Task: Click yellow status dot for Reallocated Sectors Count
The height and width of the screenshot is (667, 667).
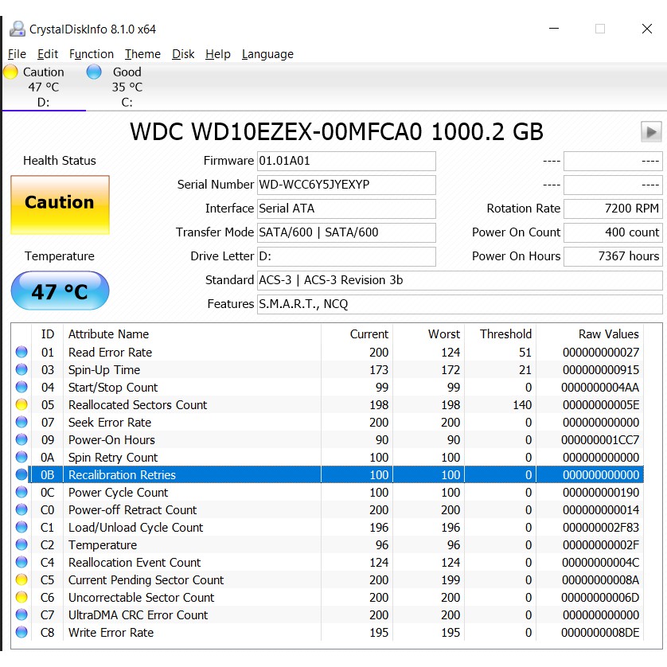Action: click(21, 405)
